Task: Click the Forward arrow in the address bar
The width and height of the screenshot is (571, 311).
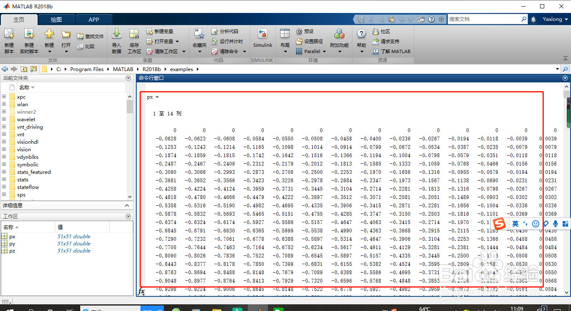Action: coord(14,69)
